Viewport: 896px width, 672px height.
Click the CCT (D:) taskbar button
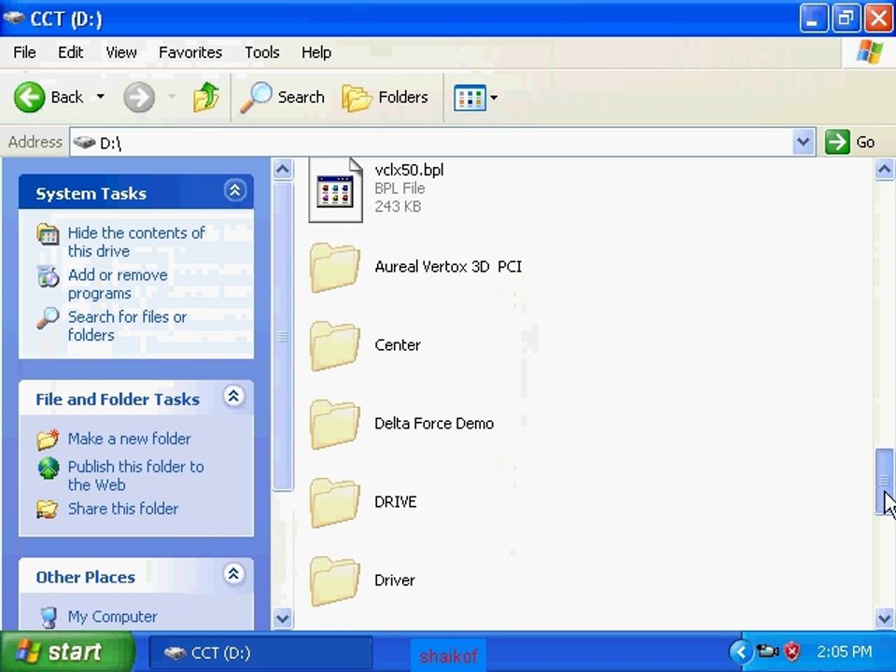tap(260, 652)
